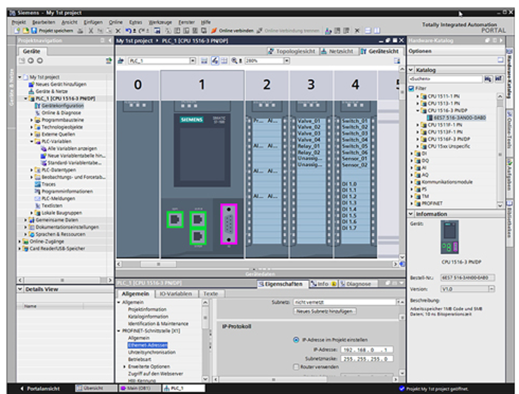The height and width of the screenshot is (394, 519).
Task: Open the Projekt menu
Action: pyautogui.click(x=19, y=22)
